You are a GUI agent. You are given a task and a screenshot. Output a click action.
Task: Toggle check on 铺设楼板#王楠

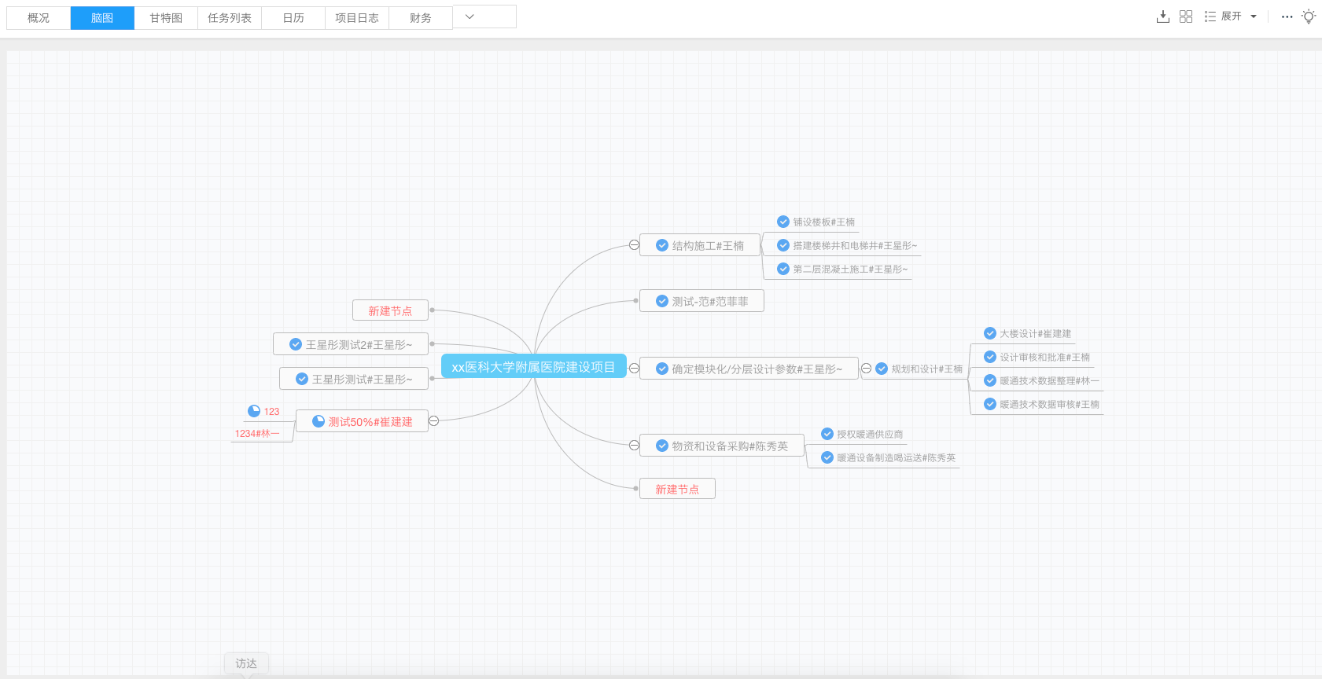point(783,222)
